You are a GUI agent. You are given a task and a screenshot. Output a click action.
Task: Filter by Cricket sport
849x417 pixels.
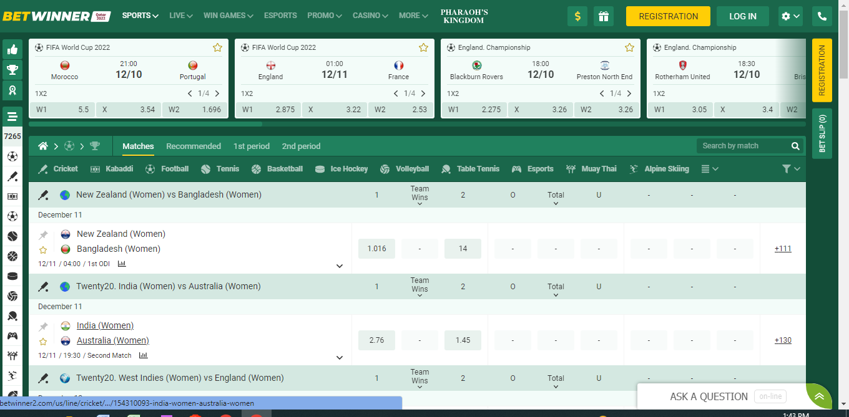[58, 169]
